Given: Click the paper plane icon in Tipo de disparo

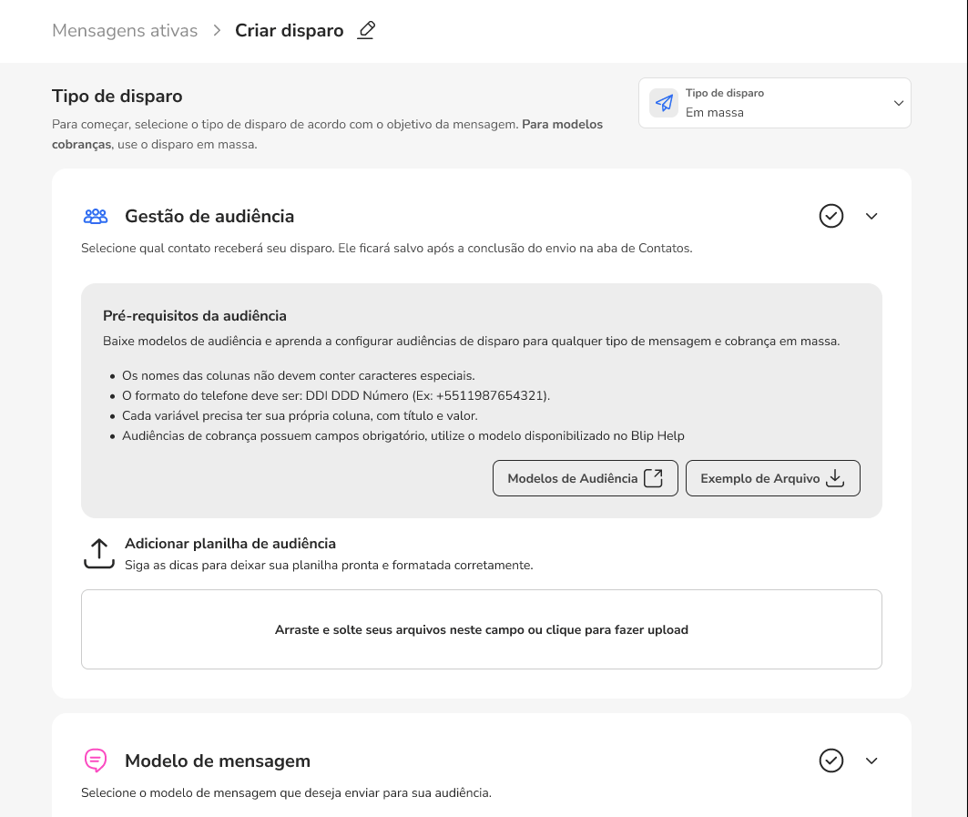Looking at the screenshot, I should coord(664,103).
